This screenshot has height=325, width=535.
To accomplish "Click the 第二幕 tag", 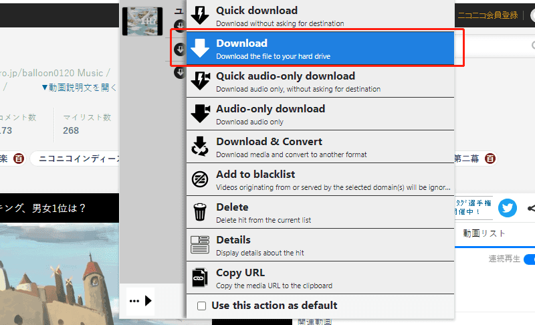I will point(466,158).
